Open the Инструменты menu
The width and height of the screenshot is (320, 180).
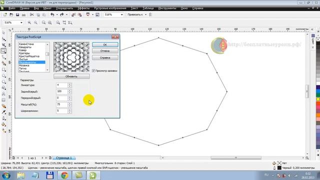167,8
